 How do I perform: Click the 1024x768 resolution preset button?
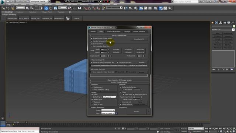(x=128, y=50)
